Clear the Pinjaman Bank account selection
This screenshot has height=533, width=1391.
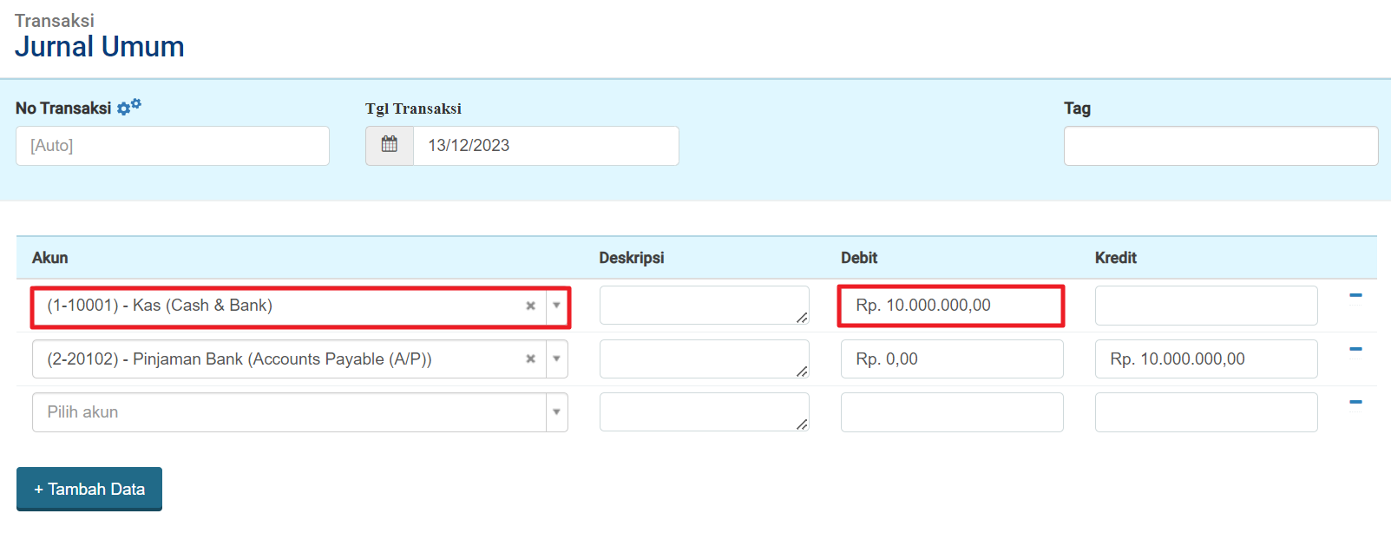(x=530, y=359)
